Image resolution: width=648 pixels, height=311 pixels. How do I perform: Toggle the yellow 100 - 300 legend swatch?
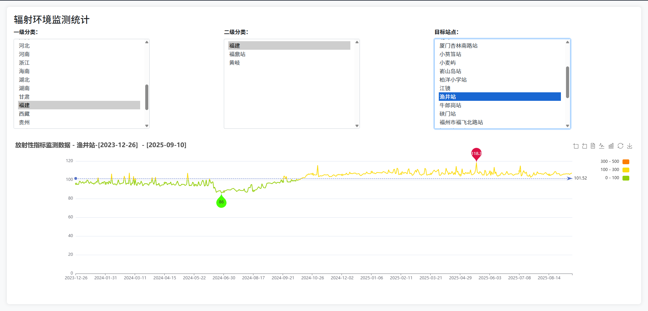pyautogui.click(x=626, y=170)
